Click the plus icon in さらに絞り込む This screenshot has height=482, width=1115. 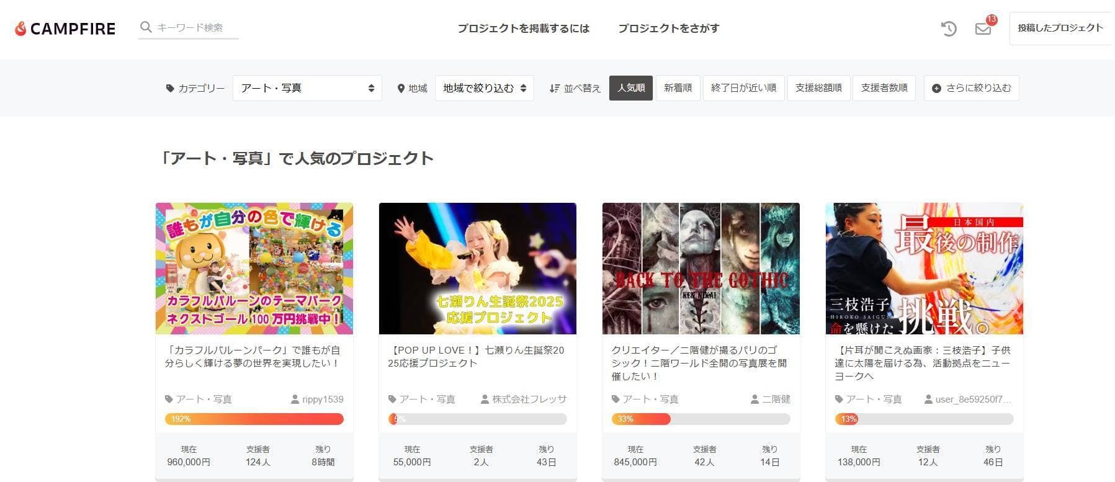pos(937,88)
